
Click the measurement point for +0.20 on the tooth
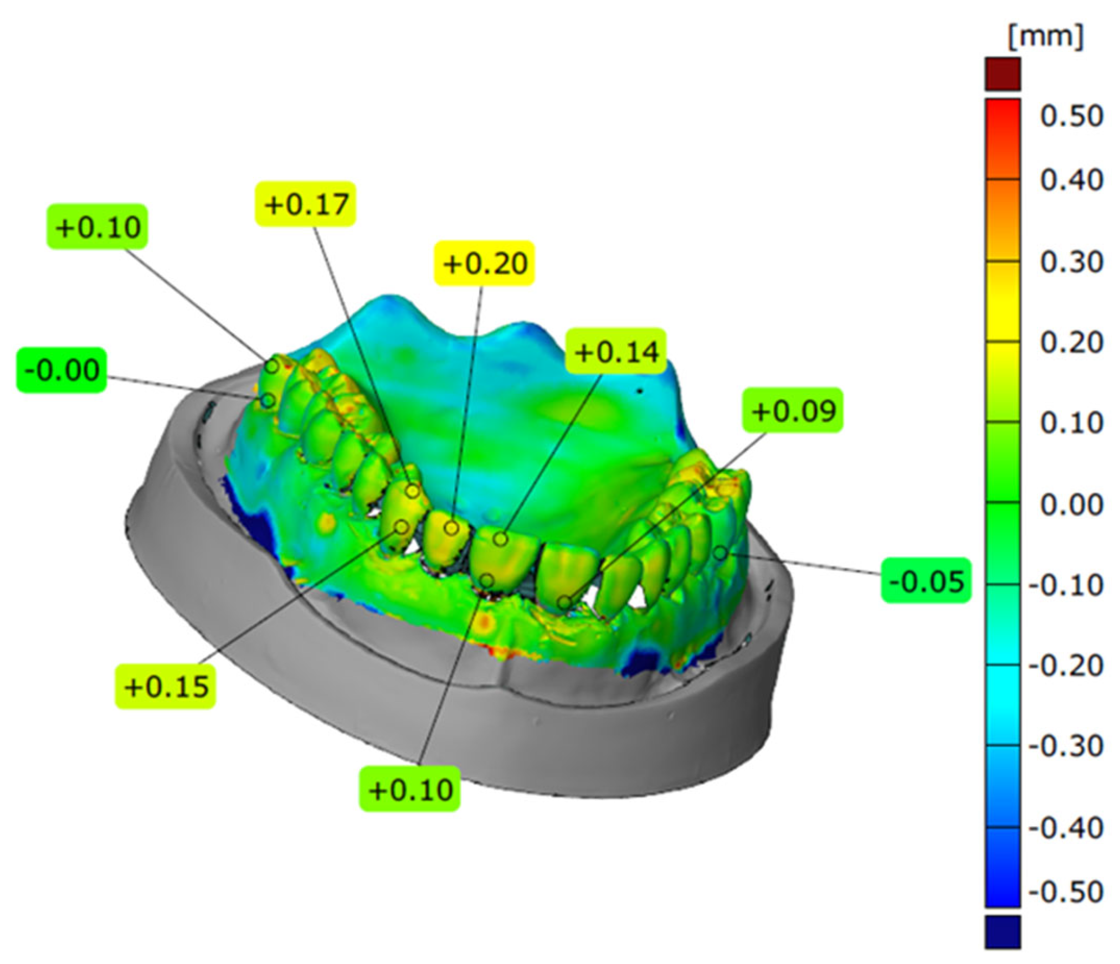tap(451, 528)
